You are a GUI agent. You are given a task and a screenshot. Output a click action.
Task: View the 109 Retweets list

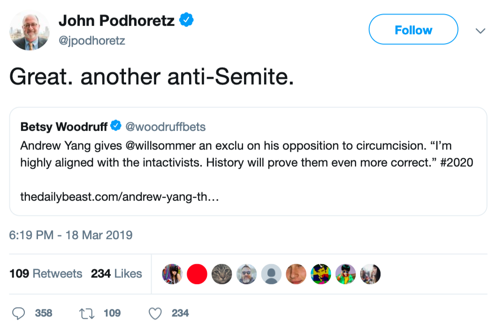pyautogui.click(x=46, y=274)
